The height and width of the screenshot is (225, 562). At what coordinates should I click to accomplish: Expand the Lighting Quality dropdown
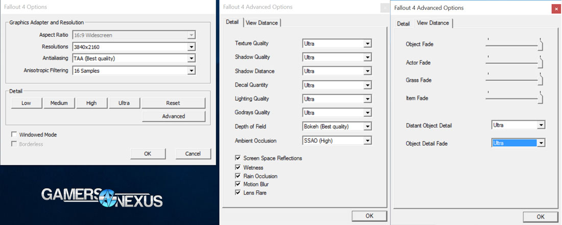pos(337,99)
